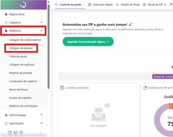
Task: Click Agendar Demonstração Agora button
Action: pyautogui.click(x=88, y=42)
